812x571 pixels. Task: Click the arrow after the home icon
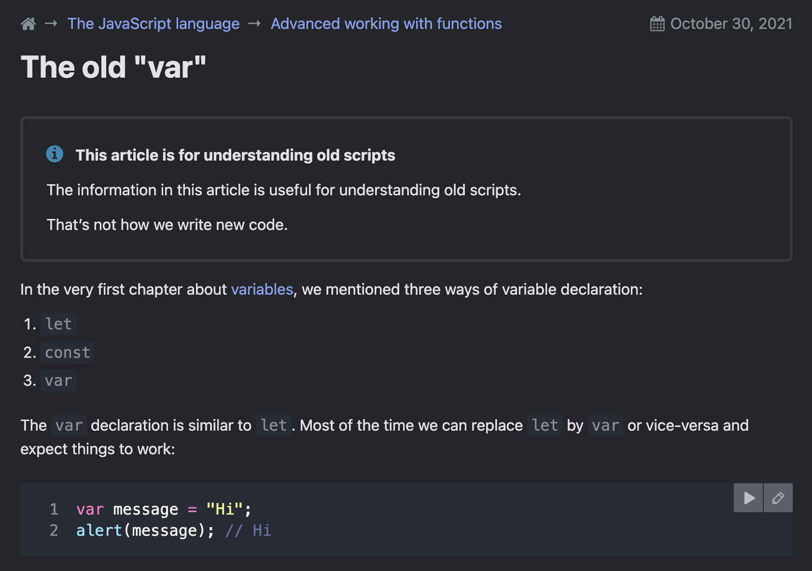click(51, 24)
